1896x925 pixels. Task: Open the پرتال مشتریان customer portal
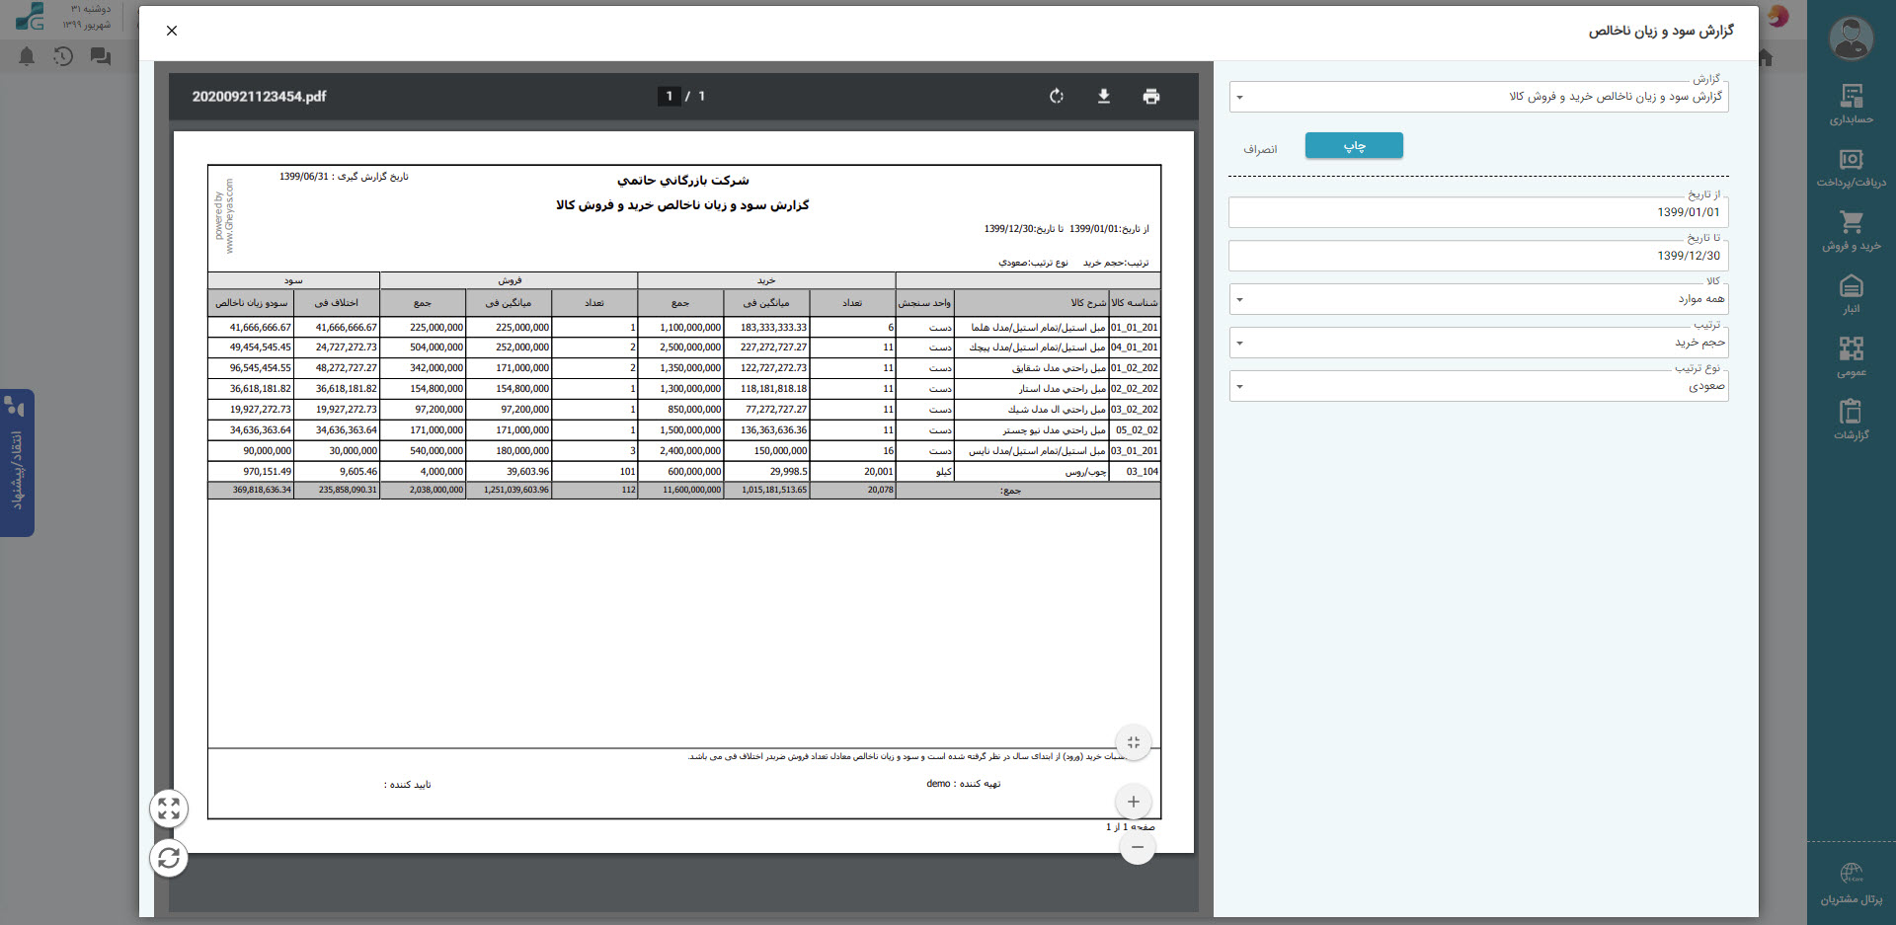click(1852, 885)
